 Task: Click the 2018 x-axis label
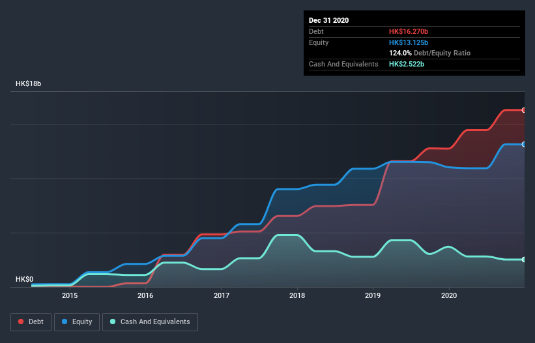point(297,295)
